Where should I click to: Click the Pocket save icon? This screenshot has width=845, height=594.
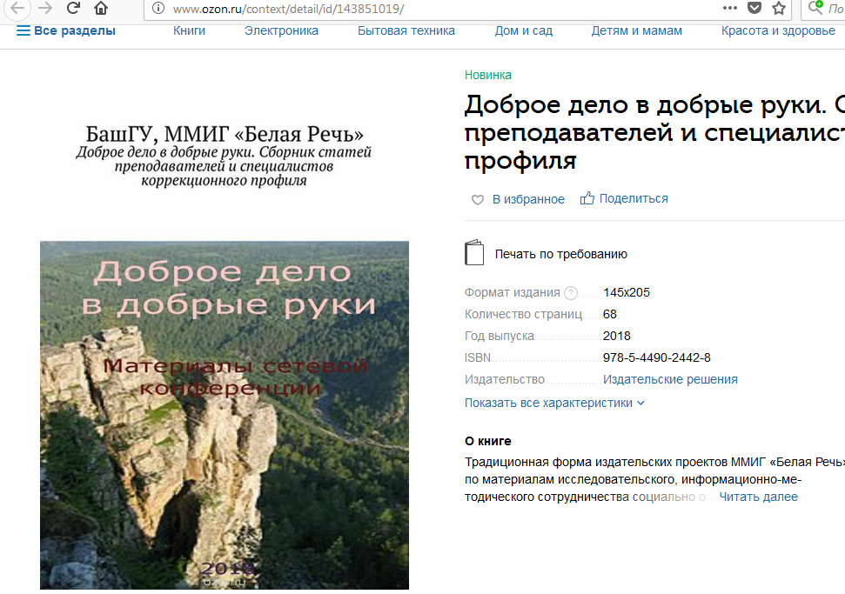coord(754,9)
